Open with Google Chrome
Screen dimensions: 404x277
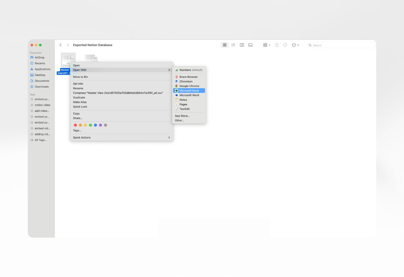pyautogui.click(x=189, y=86)
